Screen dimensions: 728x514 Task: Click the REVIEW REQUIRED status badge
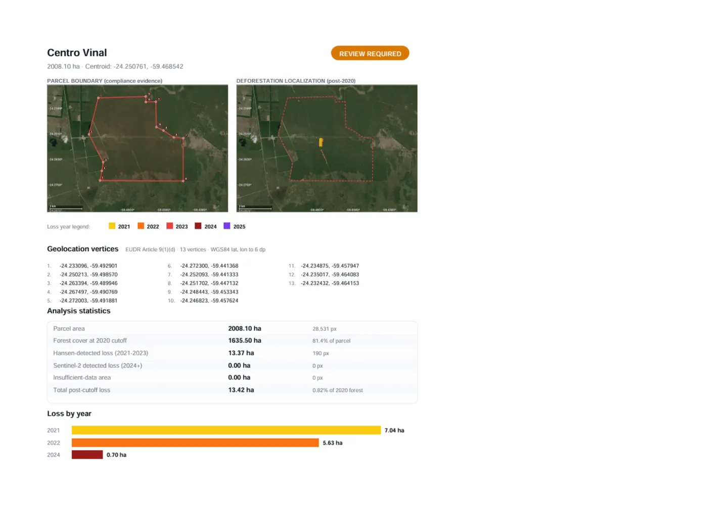pyautogui.click(x=370, y=54)
